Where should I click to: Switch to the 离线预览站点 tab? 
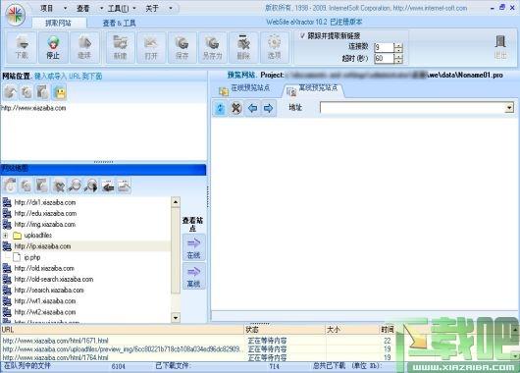click(x=312, y=89)
